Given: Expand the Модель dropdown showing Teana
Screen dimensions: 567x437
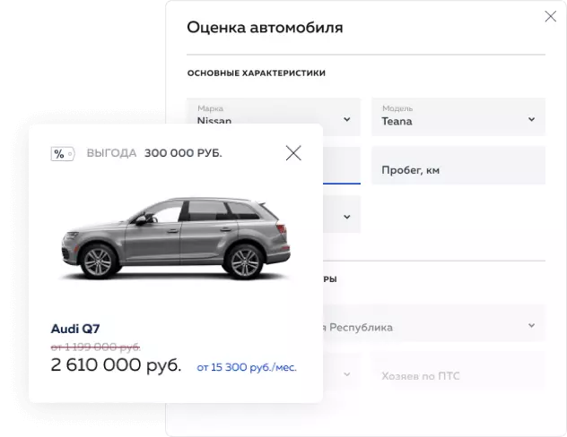Looking at the screenshot, I should tap(458, 116).
